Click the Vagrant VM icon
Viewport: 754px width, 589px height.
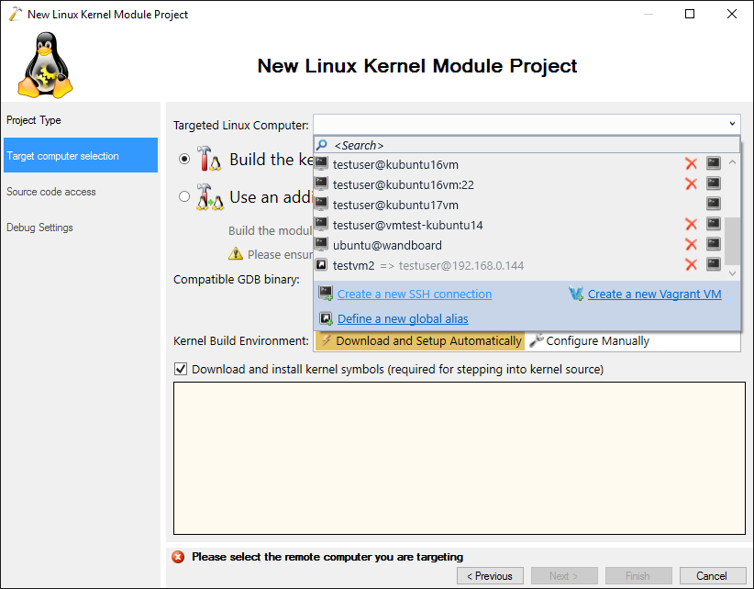pos(576,294)
